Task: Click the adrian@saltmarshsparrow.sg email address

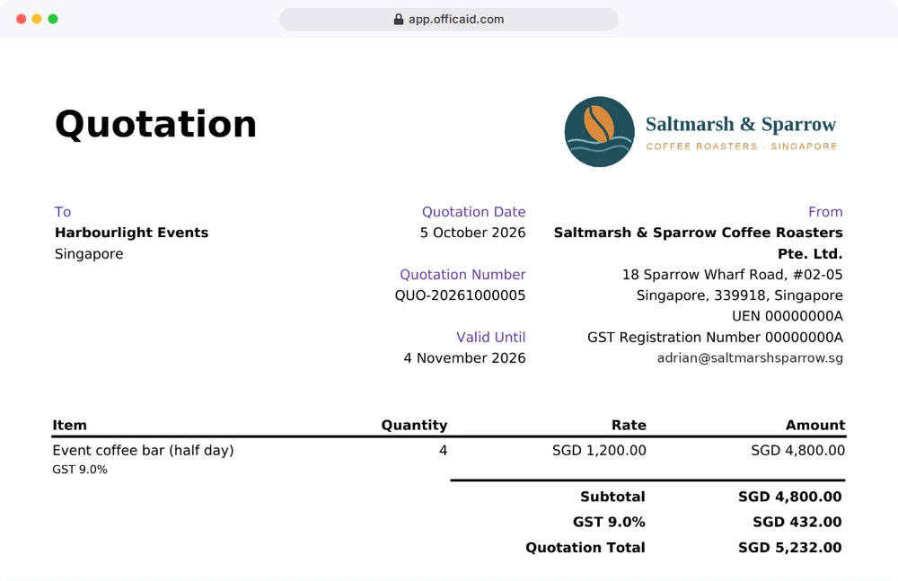Action: click(x=750, y=358)
